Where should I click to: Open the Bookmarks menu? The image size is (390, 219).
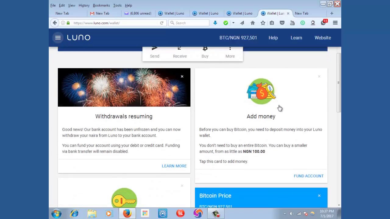tap(101, 5)
